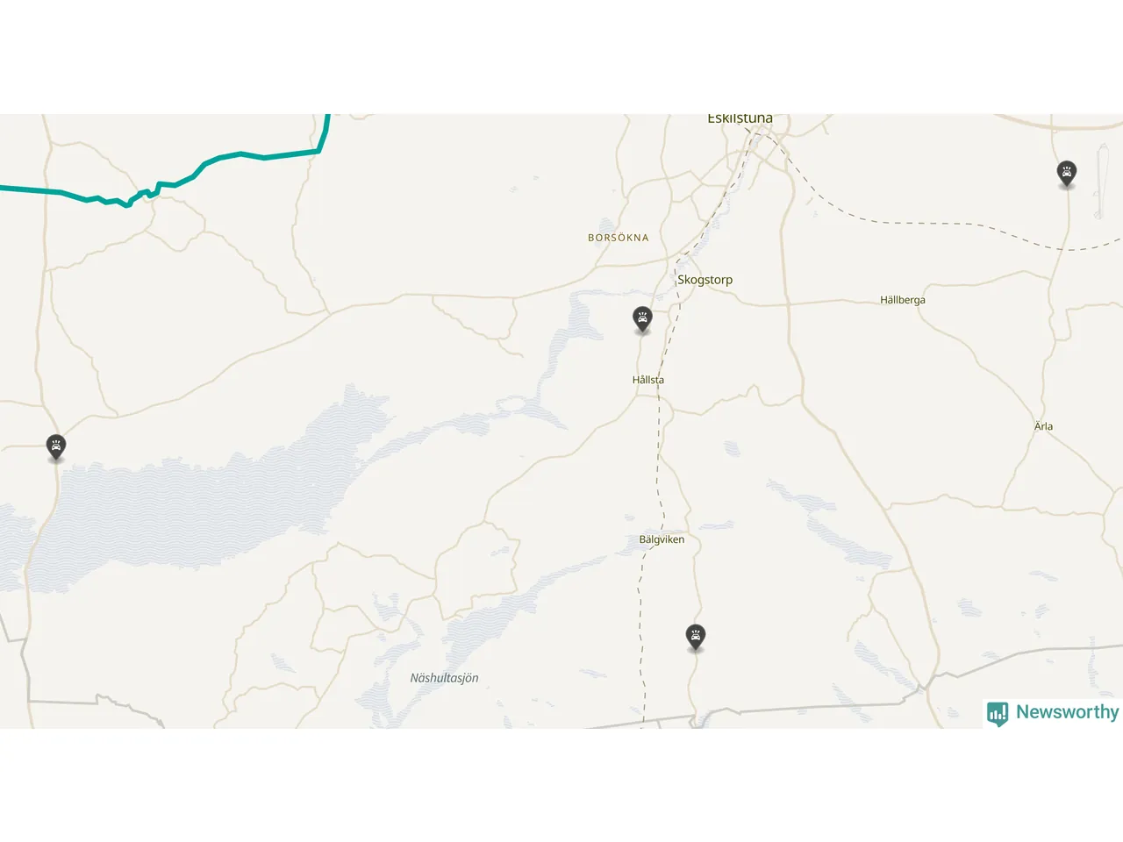Open the car marker south of Bälgviken
The width and height of the screenshot is (1123, 842).
[696, 638]
